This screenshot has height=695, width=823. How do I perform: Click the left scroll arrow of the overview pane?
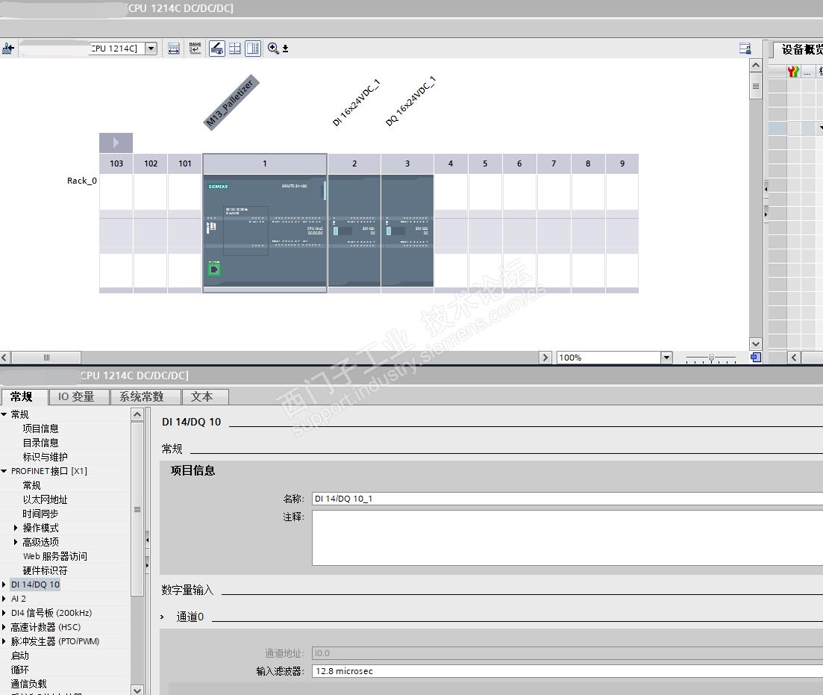point(794,358)
